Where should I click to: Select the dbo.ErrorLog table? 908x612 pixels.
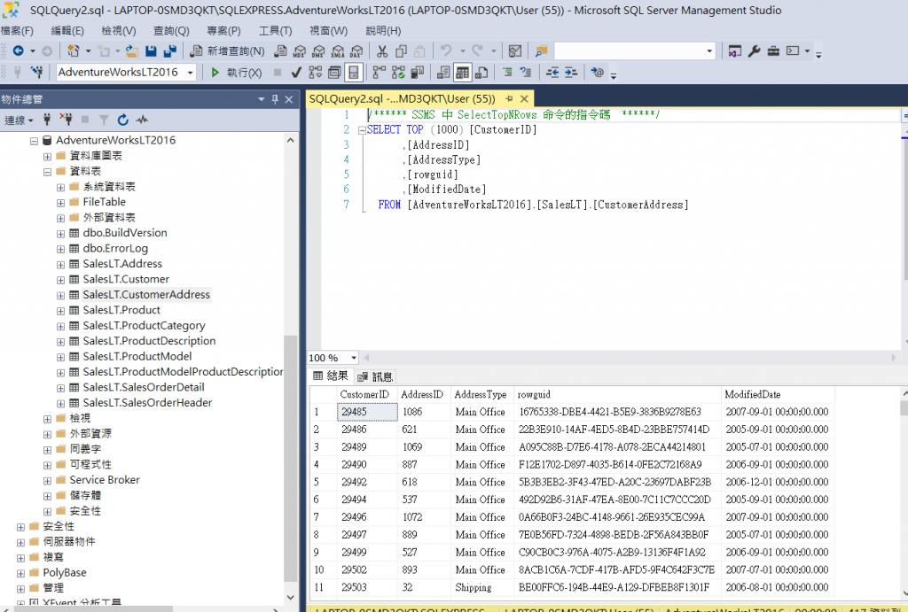click(x=115, y=248)
